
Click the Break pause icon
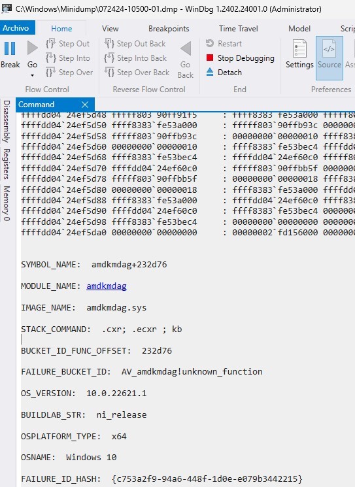10,48
